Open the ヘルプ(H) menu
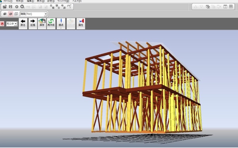This screenshot has width=238, height=148. [x=77, y=1]
